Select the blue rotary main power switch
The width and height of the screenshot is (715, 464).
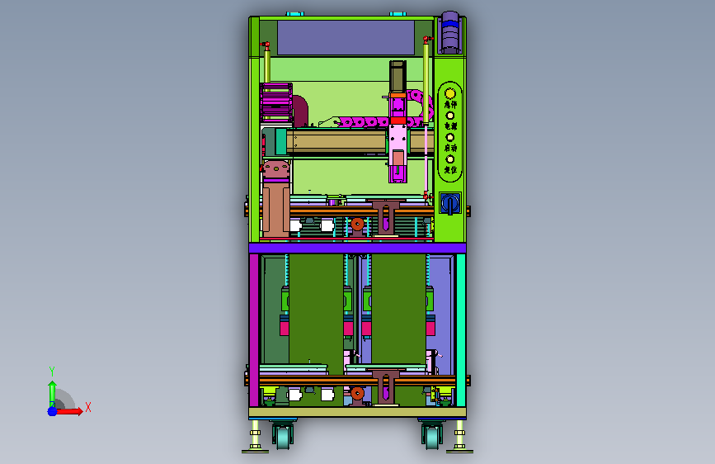[450, 203]
